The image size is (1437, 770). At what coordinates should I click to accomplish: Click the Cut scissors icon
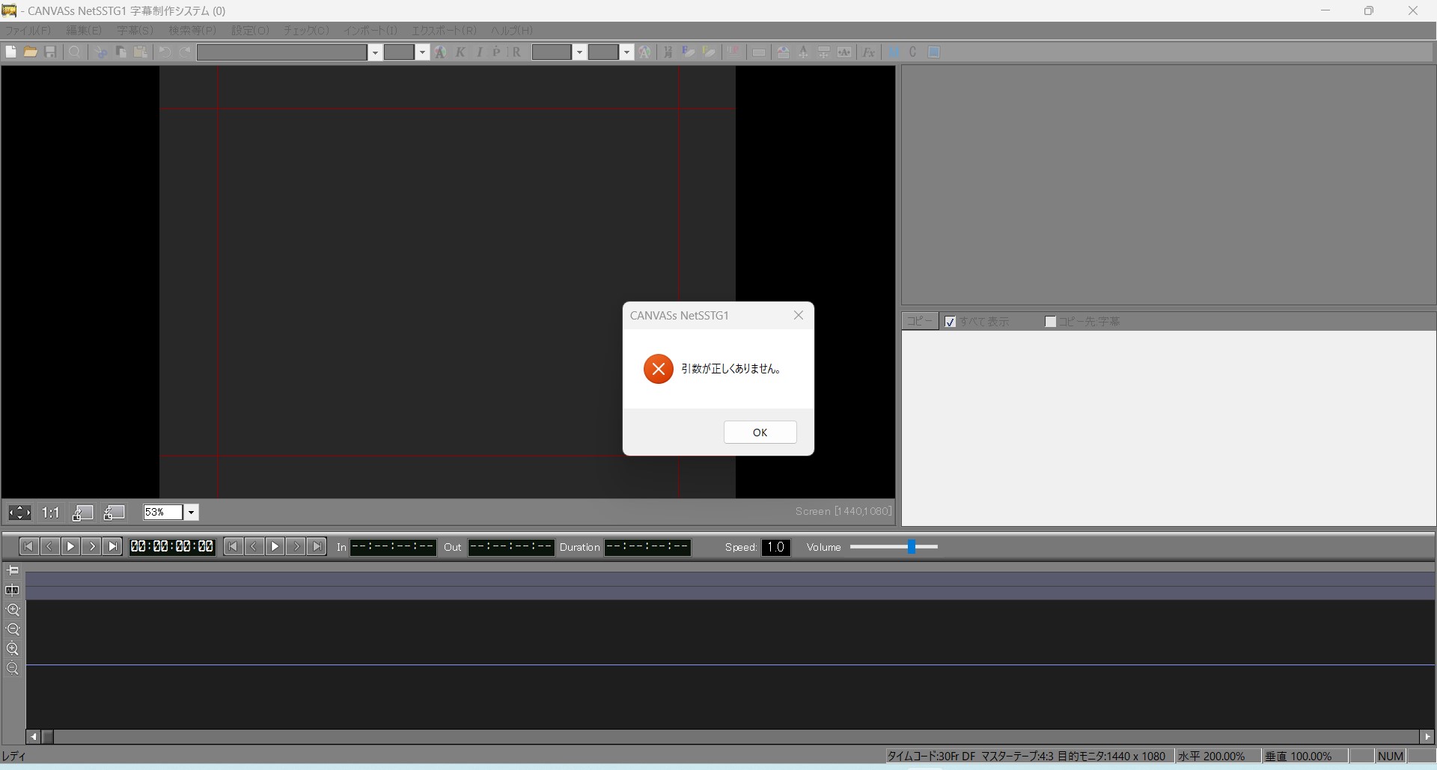pos(101,52)
